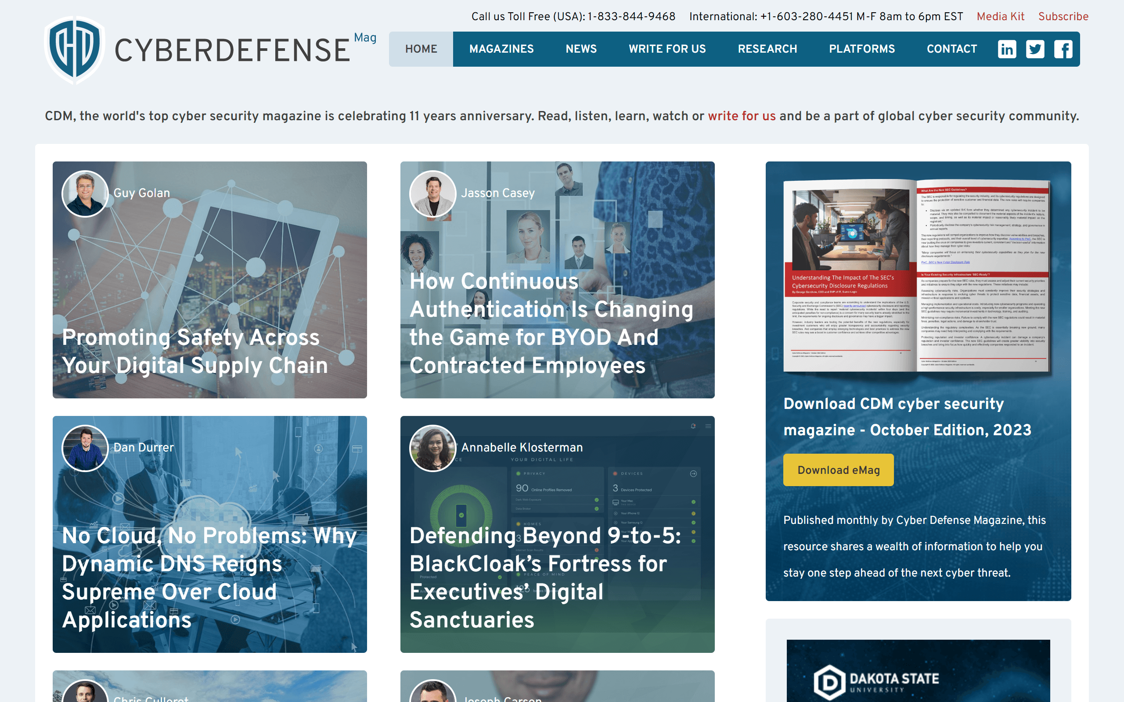Open the NEWS menu item
Screen dimensions: 1124x702
(x=580, y=49)
